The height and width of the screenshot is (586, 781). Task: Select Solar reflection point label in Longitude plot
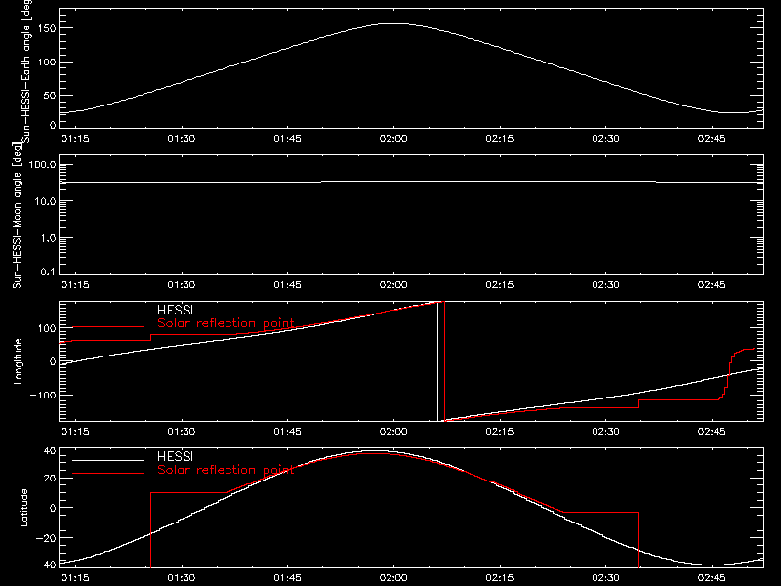point(226,323)
